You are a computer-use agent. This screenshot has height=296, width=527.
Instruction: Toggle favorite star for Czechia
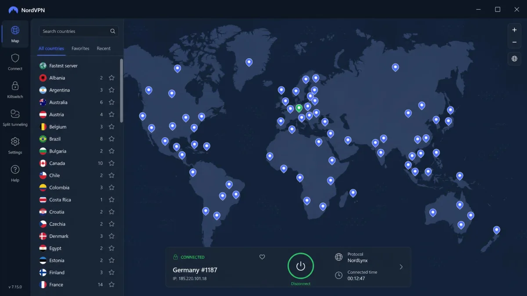pyautogui.click(x=112, y=224)
